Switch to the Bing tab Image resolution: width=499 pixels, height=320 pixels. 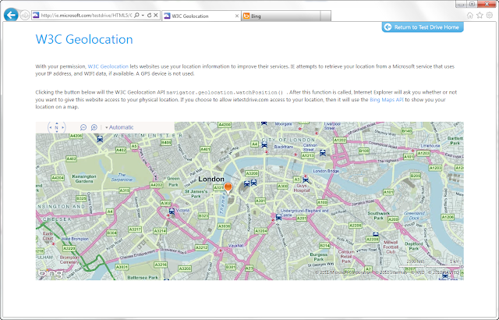pyautogui.click(x=281, y=16)
